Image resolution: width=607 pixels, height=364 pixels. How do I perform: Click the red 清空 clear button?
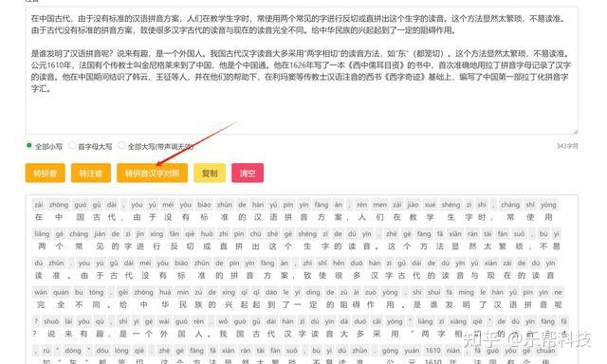coord(248,173)
